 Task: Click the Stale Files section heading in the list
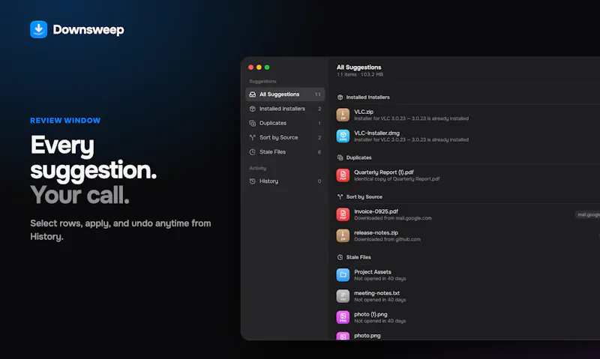[x=358, y=257]
